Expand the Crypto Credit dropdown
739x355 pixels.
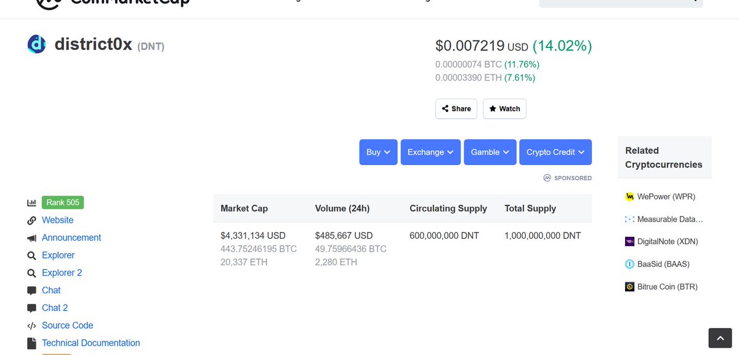(x=555, y=152)
